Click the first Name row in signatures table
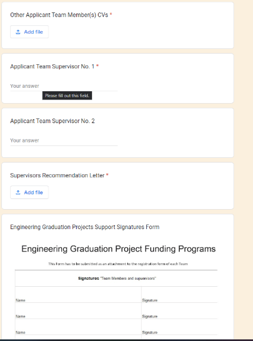Viewport: 253px width, 341px height. pyautogui.click(x=78, y=294)
